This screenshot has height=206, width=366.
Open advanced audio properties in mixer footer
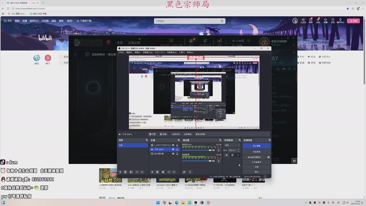(x=184, y=172)
